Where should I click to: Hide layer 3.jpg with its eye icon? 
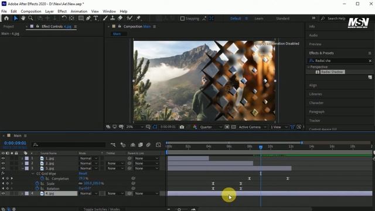[3, 168]
